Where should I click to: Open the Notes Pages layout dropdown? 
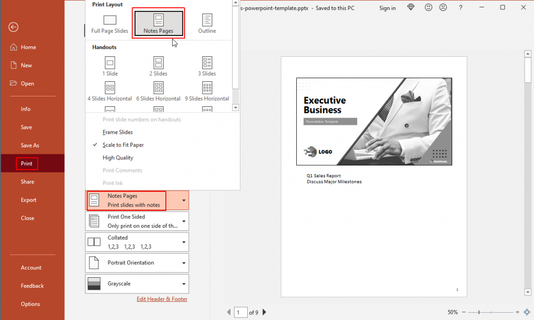(x=137, y=200)
